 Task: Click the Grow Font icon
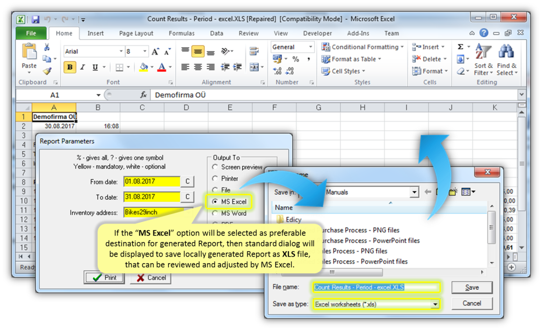click(x=156, y=52)
